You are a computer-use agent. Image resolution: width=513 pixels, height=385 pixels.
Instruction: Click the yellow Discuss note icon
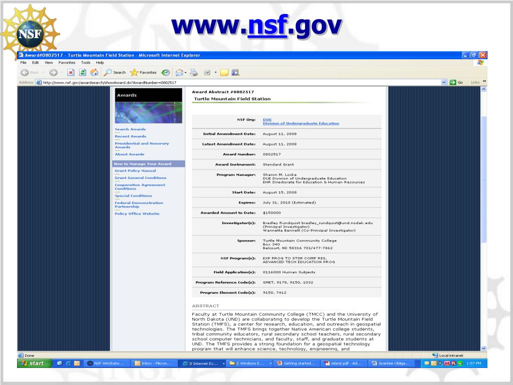[x=224, y=73]
